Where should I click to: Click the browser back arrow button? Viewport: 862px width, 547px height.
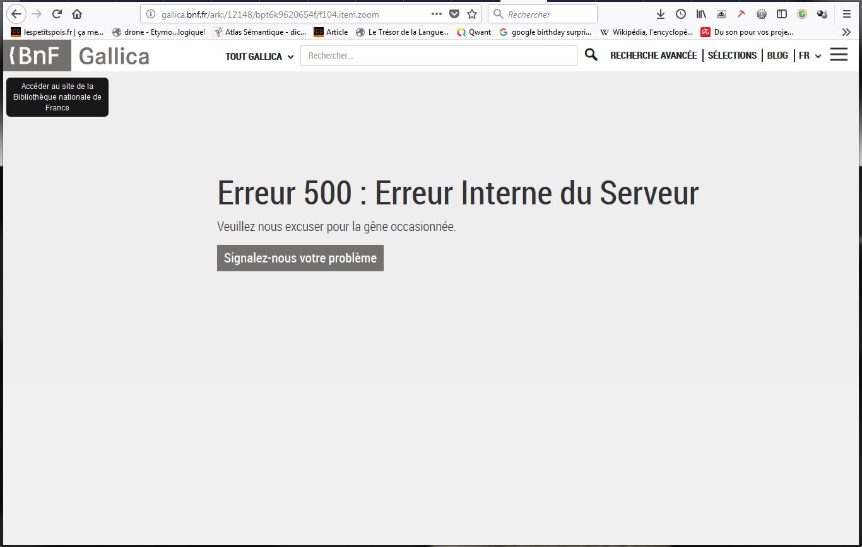pos(16,14)
